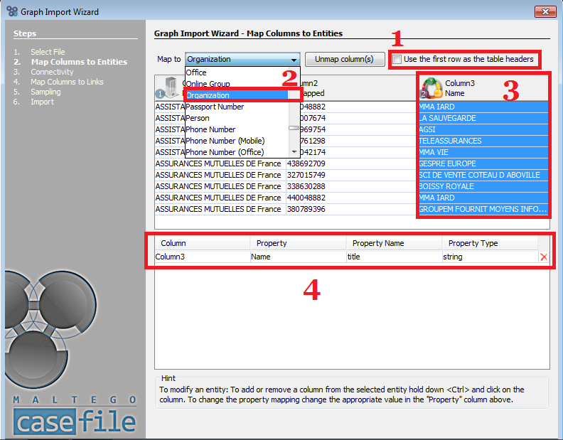Click the organization icon in Column3 header
Screen dimensions: 563x440
(x=431, y=88)
